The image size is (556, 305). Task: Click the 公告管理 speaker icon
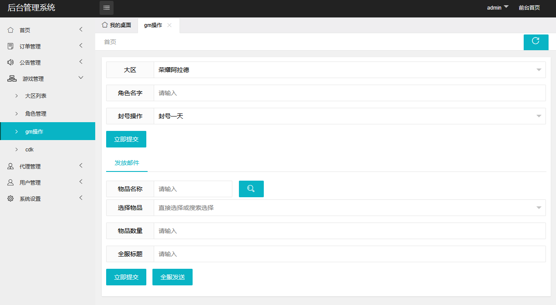(x=10, y=62)
